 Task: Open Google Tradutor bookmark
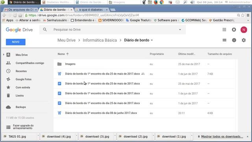click(x=139, y=20)
